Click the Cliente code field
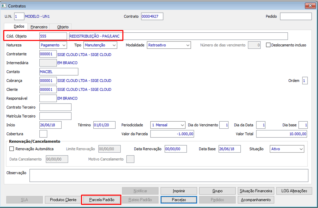 point(48,89)
